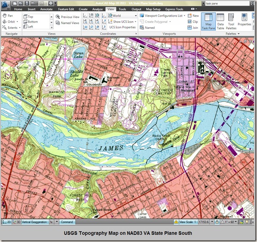Expand the Orbit dropdown arrow
Image resolution: width=257 pixels, height=242 pixels.
pyautogui.click(x=17, y=22)
